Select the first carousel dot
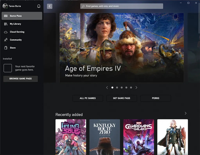200x155 pixels. 112,87
